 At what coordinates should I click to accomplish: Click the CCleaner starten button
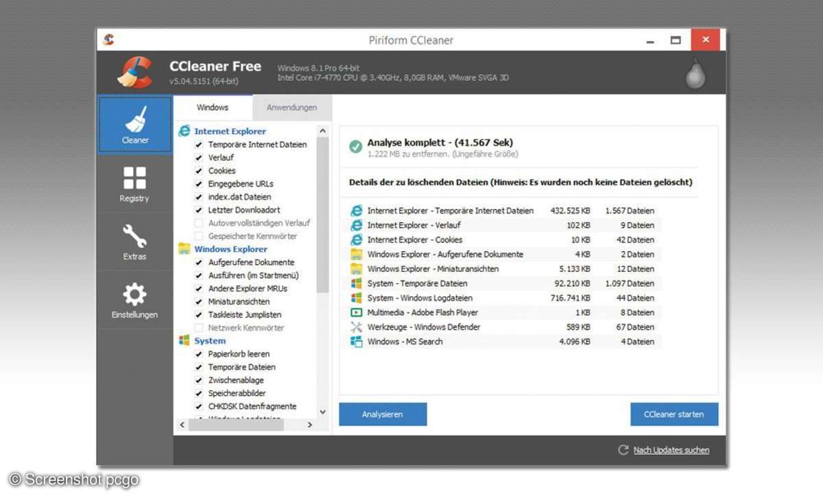[x=674, y=414]
